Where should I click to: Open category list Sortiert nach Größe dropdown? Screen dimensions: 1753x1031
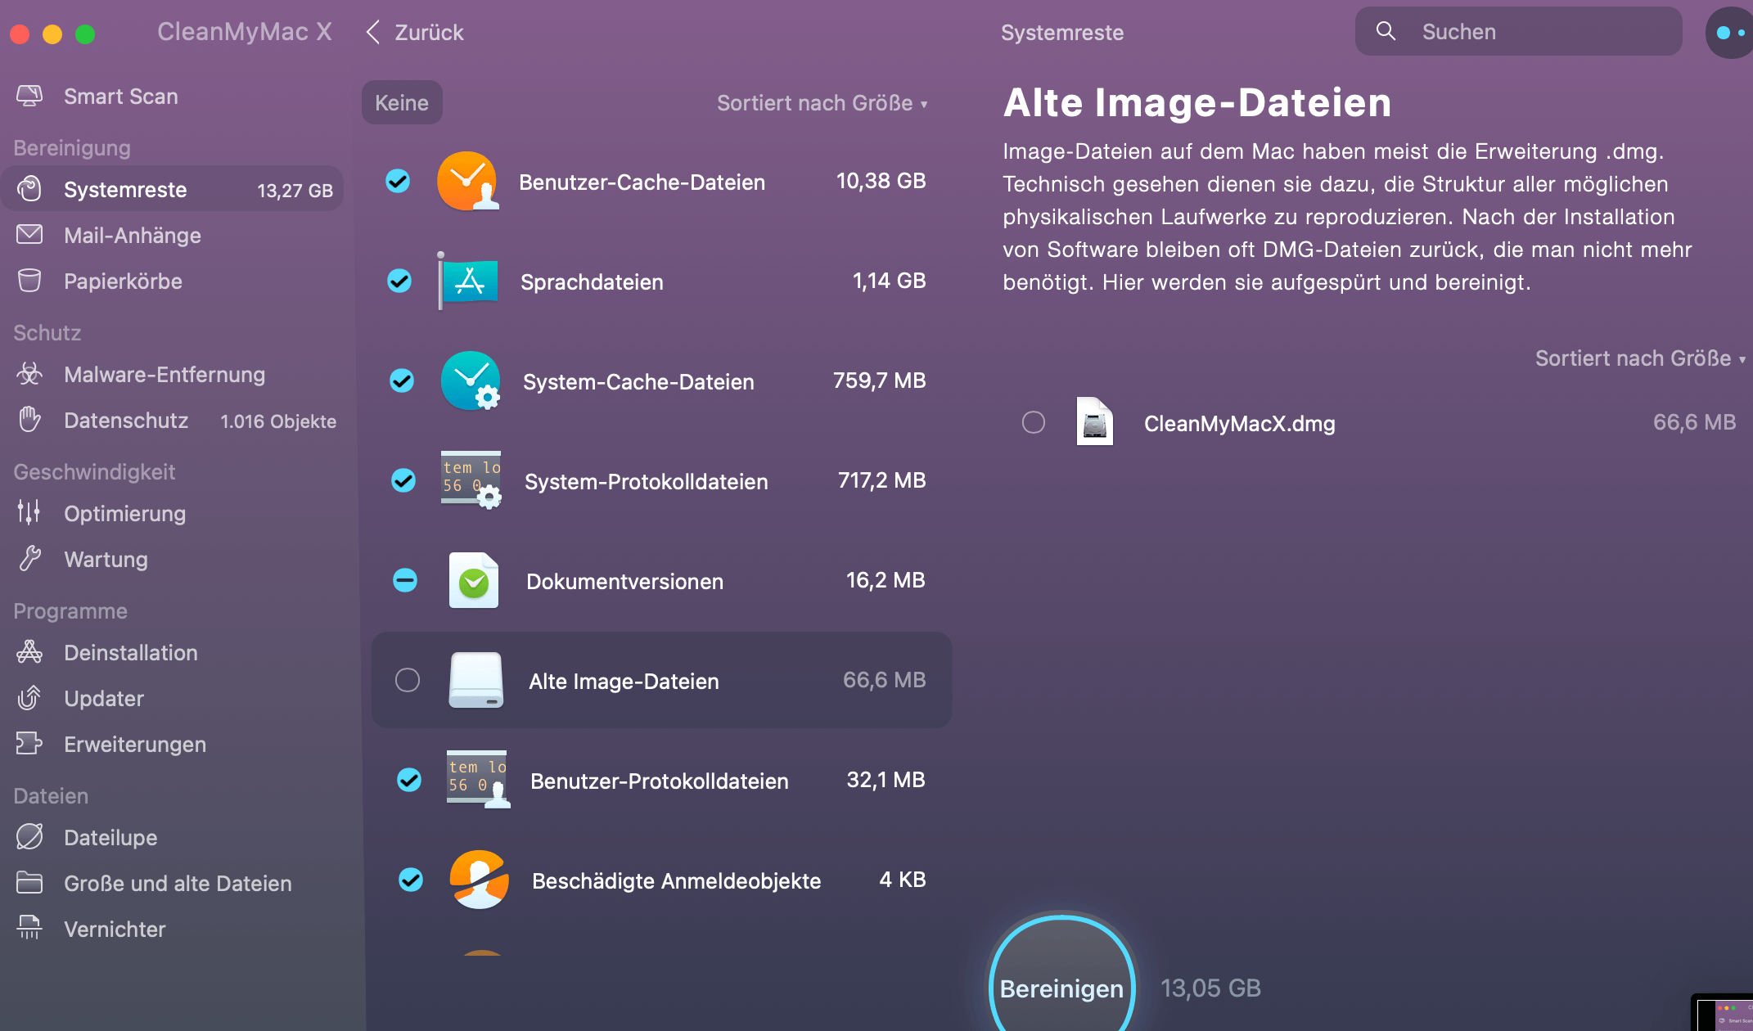(822, 103)
